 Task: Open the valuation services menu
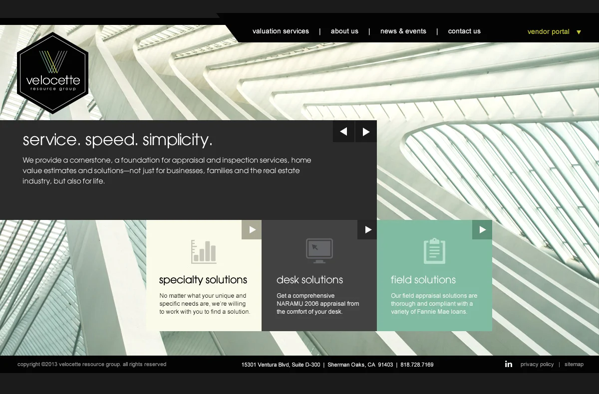(x=281, y=31)
